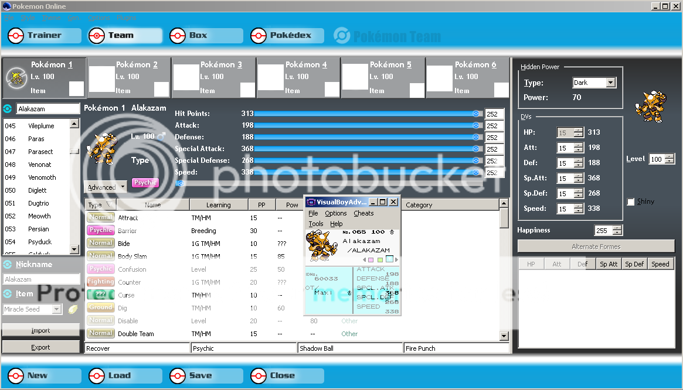This screenshot has height=390, width=683.
Task: Open the Cheats menu in VisualBoyAdvance
Action: (363, 213)
